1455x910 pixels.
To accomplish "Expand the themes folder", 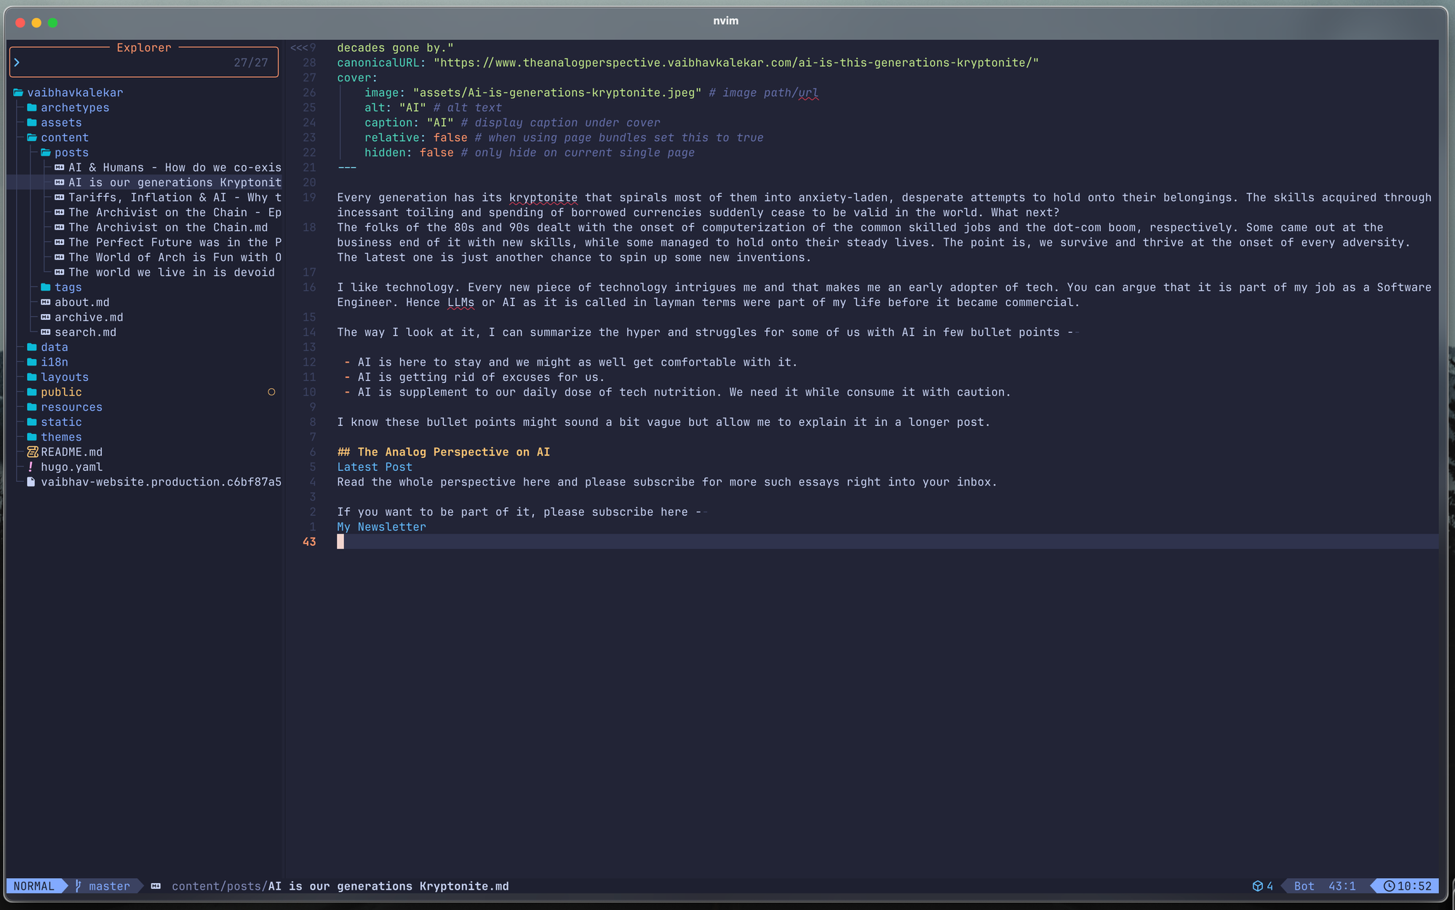I will coord(60,437).
